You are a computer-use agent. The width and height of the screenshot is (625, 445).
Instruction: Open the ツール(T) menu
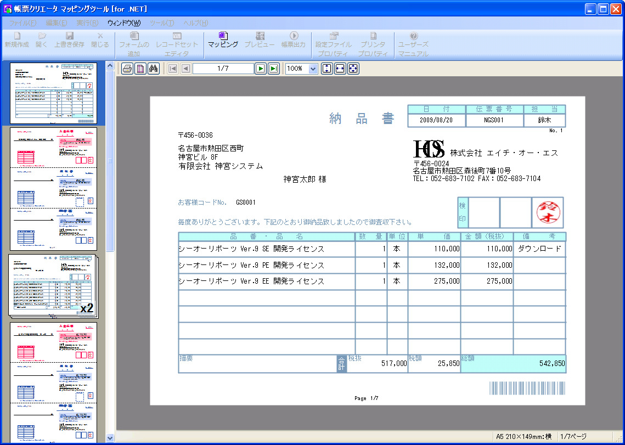tap(162, 22)
